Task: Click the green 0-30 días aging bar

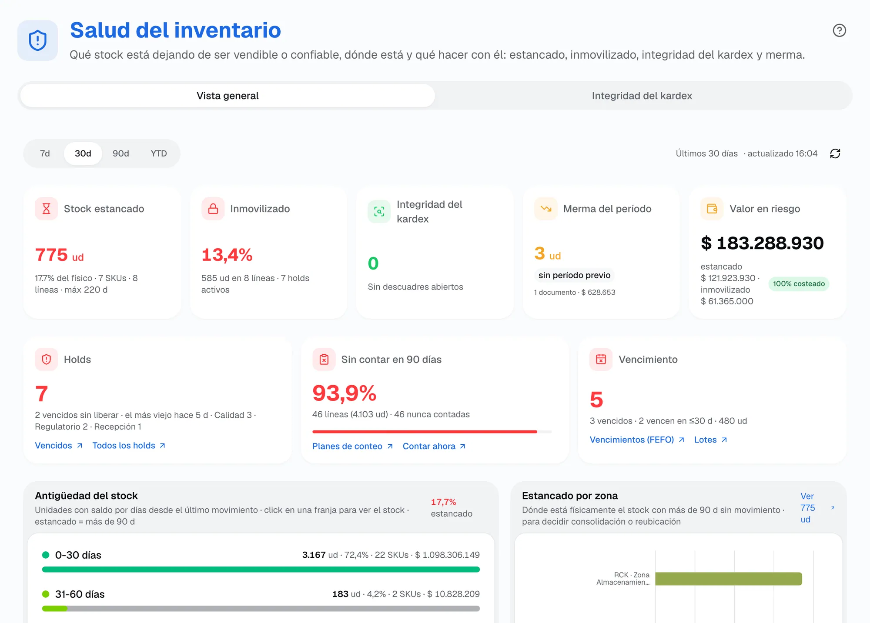Action: (261, 570)
